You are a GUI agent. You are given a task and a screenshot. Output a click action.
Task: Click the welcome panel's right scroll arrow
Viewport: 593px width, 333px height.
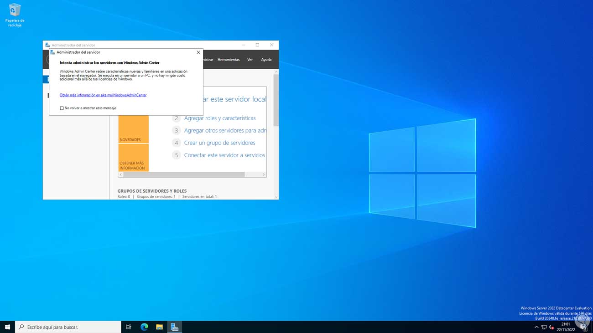click(x=264, y=174)
